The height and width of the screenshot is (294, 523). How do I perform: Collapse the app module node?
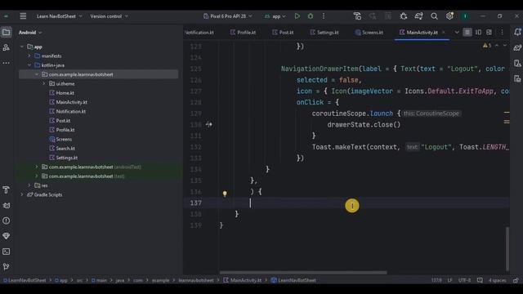coord(22,47)
